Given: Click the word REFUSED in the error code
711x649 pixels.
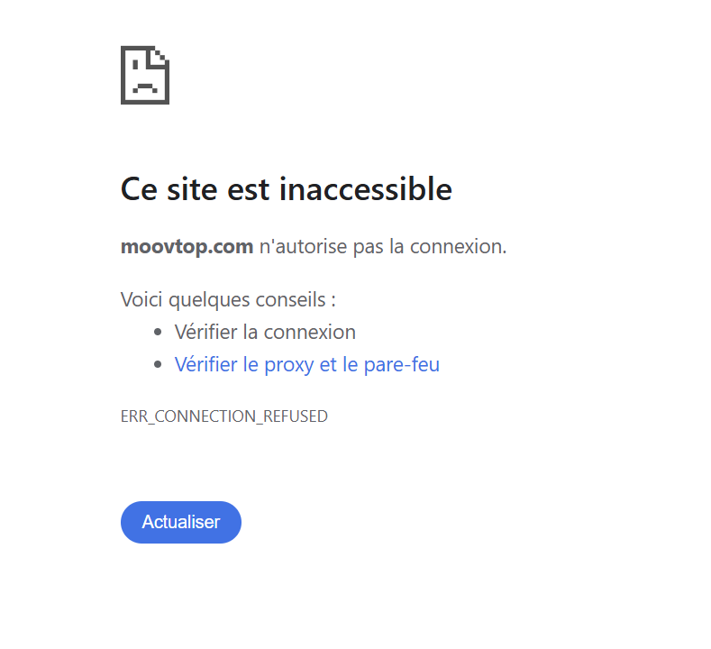Looking at the screenshot, I should (x=296, y=416).
